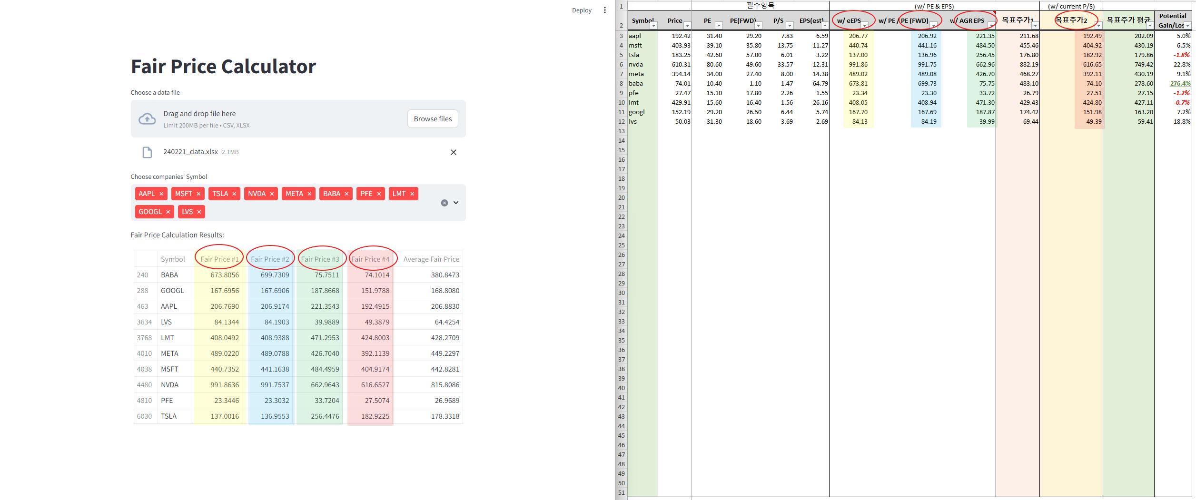Select Excel row header 12
This screenshot has height=500, width=1196.
pyautogui.click(x=621, y=121)
